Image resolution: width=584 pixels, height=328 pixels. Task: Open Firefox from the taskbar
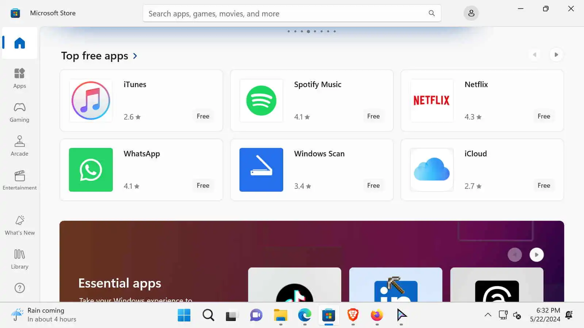pyautogui.click(x=377, y=315)
